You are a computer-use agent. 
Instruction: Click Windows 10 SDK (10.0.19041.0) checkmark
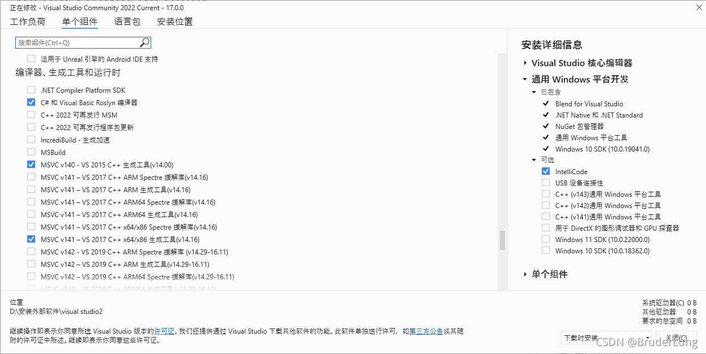tap(546, 149)
